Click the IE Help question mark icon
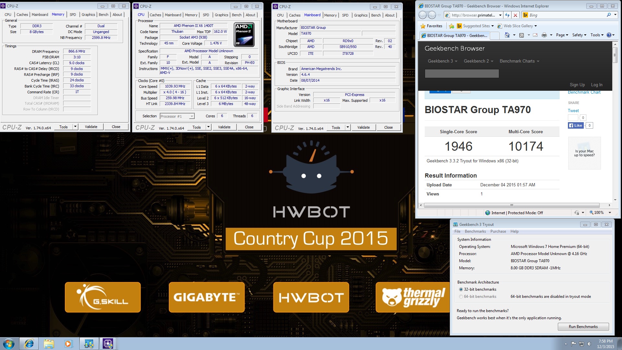This screenshot has height=350, width=622. point(609,35)
